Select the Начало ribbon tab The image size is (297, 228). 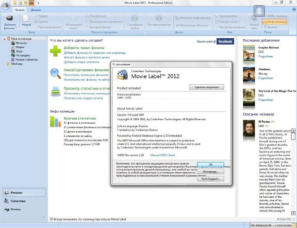[x=19, y=9]
